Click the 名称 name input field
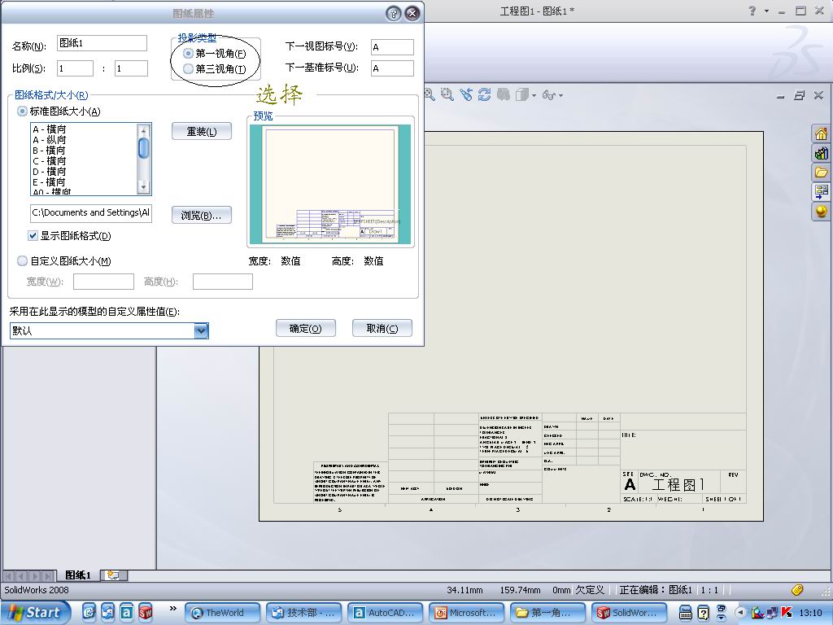The image size is (833, 625). pos(102,43)
